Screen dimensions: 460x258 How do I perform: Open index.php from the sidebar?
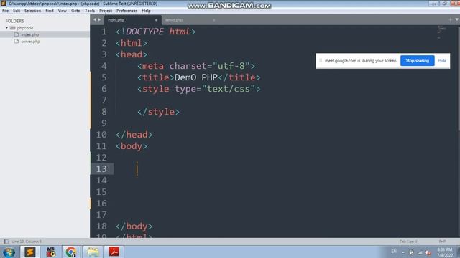[x=29, y=34]
